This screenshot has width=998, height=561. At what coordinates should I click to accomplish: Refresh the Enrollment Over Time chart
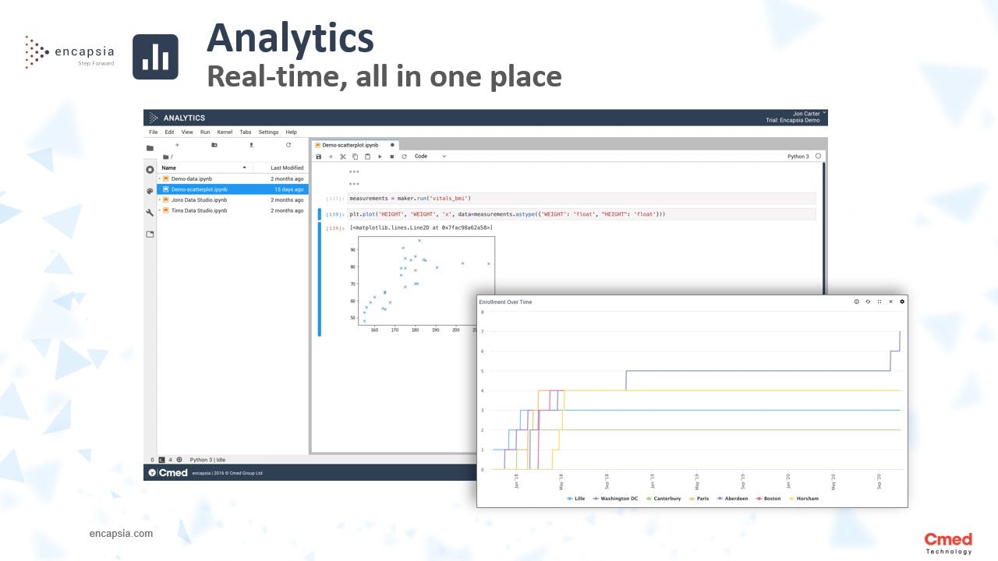point(868,302)
